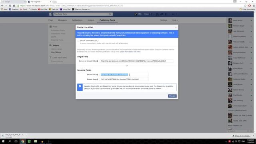Open Learn more about live video link
The width and height of the screenshot is (256, 144).
pyautogui.click(x=130, y=52)
